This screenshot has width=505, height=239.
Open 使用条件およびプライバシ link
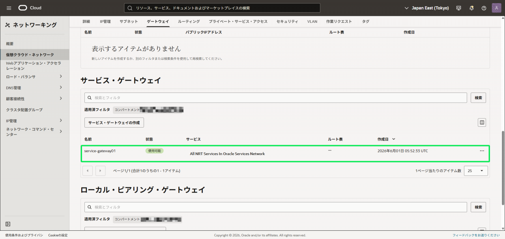(x=24, y=235)
